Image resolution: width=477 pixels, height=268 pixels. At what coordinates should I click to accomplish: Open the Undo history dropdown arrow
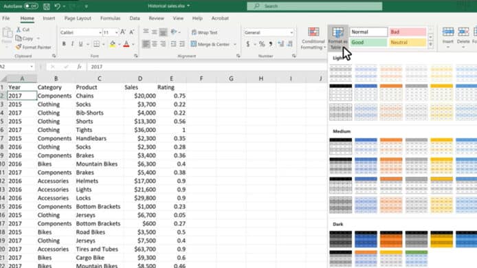pos(64,6)
